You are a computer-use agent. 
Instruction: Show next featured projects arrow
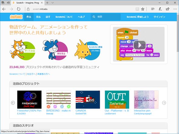click(x=164, y=103)
